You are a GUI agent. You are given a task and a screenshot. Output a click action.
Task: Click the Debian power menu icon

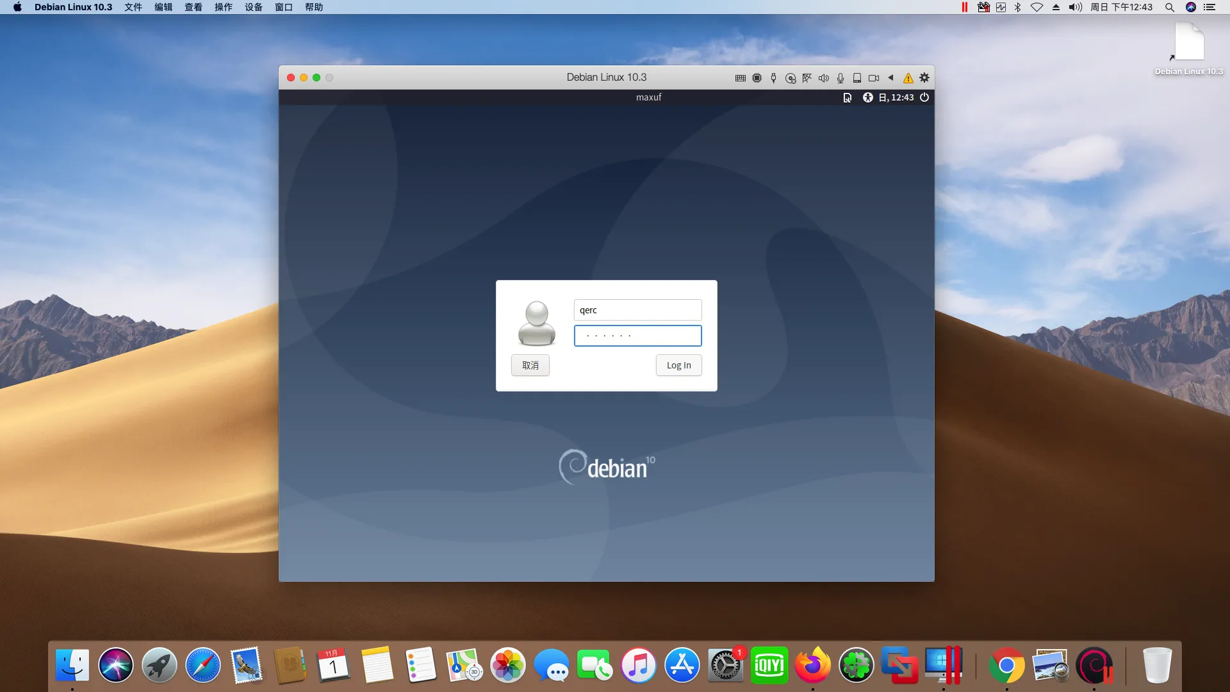tap(924, 97)
